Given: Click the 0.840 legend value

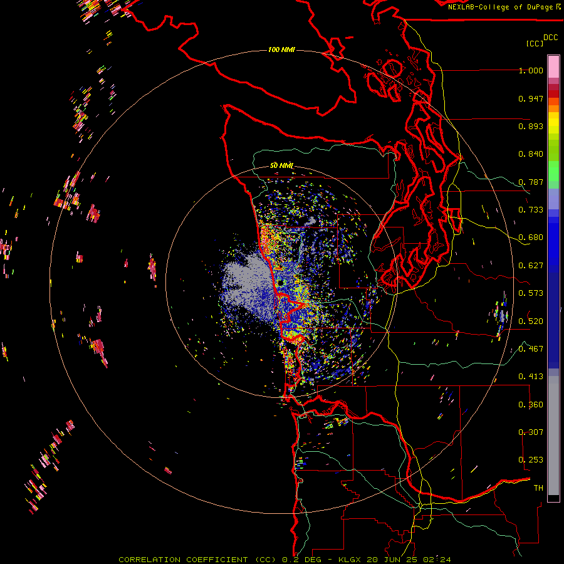Looking at the screenshot, I should tap(531, 154).
